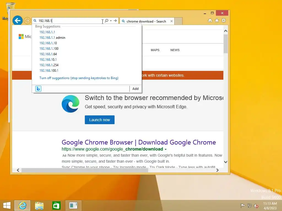Choose suggestion 192.168.100.1
282x211 pixels.
tap(49, 71)
